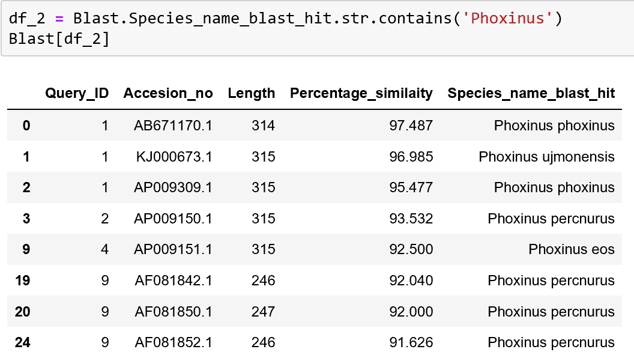Select the Phoxinus eos species cell

571,249
